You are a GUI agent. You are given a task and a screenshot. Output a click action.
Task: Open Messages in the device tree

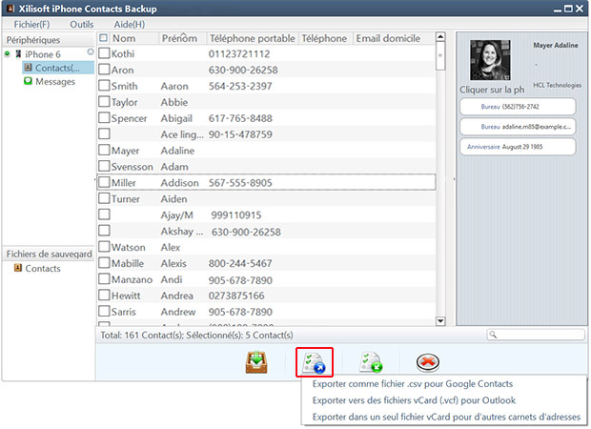click(55, 81)
